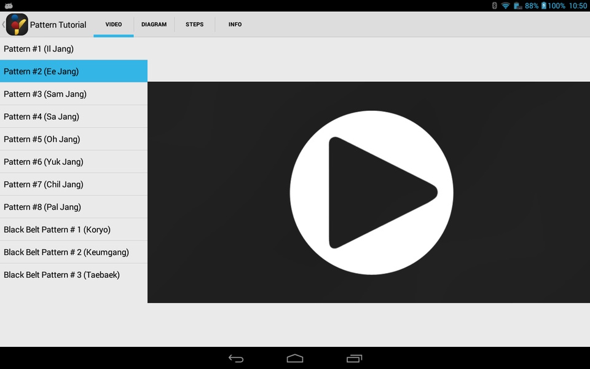Switch to the STEPS tab

[195, 25]
